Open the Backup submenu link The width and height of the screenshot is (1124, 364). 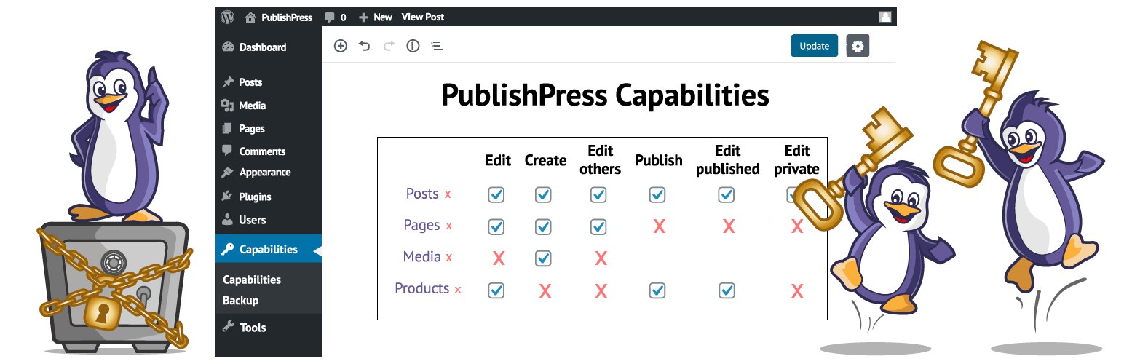tap(240, 300)
